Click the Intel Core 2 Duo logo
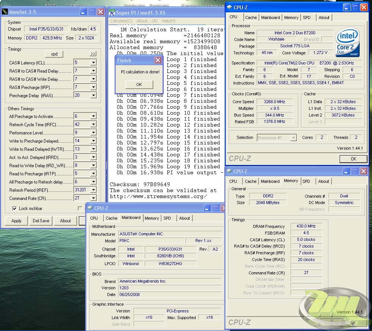This screenshot has height=331, width=372. [347, 43]
